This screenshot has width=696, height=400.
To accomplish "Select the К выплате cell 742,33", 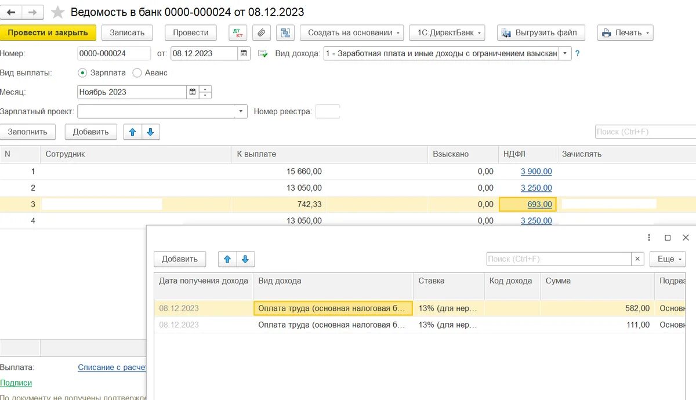I will point(329,204).
